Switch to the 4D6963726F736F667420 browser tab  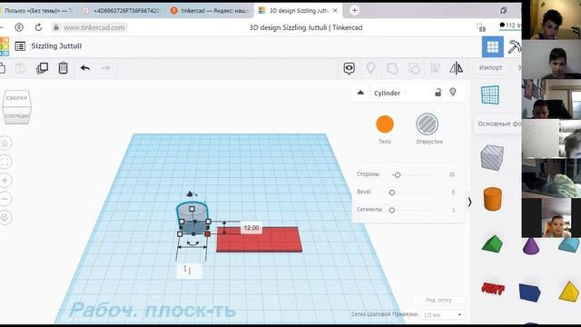click(x=123, y=11)
